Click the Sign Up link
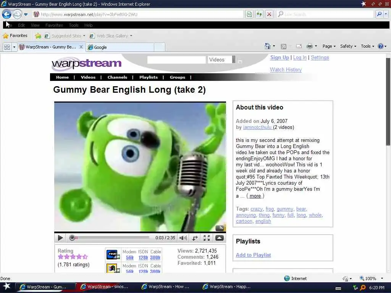 coord(280,58)
